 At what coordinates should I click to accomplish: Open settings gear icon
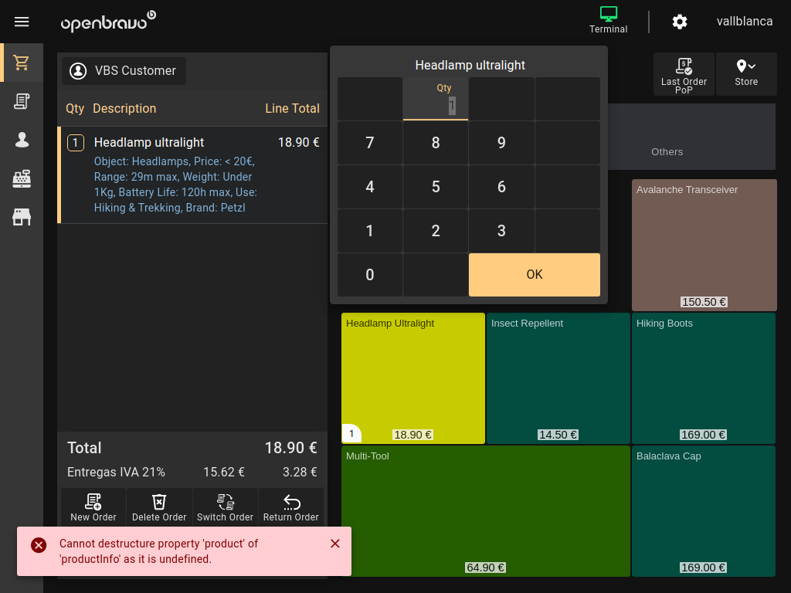coord(680,22)
